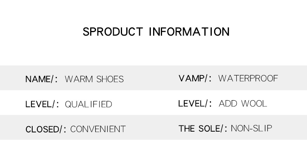The image size is (307, 156).
Task: Click the CONVENIENT value text
Action: 98,129
